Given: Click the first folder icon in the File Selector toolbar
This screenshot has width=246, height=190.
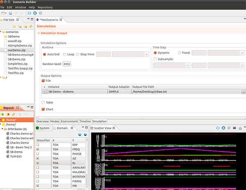Looking at the screenshot, I should point(14,27).
